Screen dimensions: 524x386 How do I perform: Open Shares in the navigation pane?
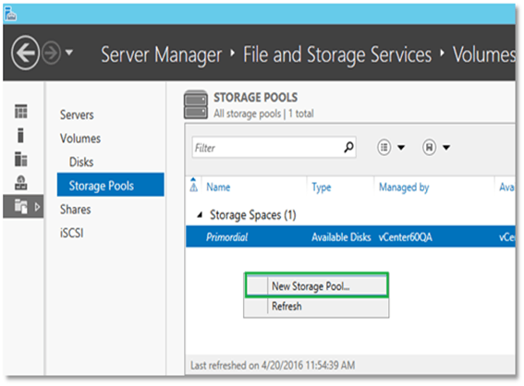[76, 210]
